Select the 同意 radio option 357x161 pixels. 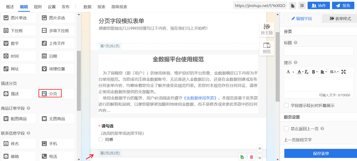click(x=101, y=140)
